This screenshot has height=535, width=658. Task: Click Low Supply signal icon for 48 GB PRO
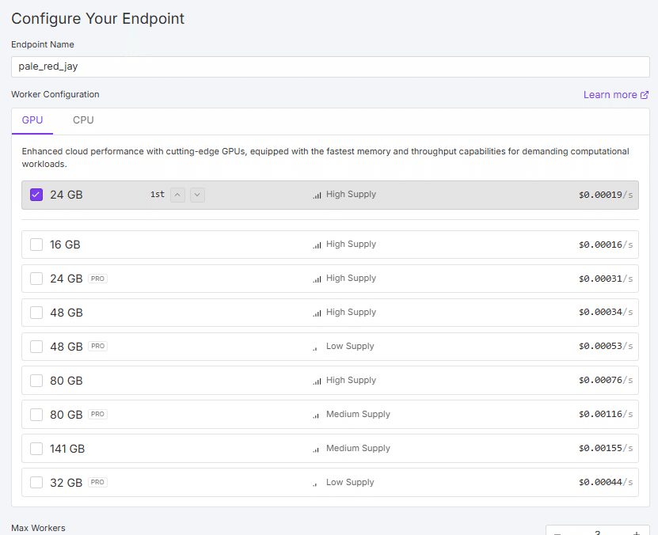coord(315,347)
